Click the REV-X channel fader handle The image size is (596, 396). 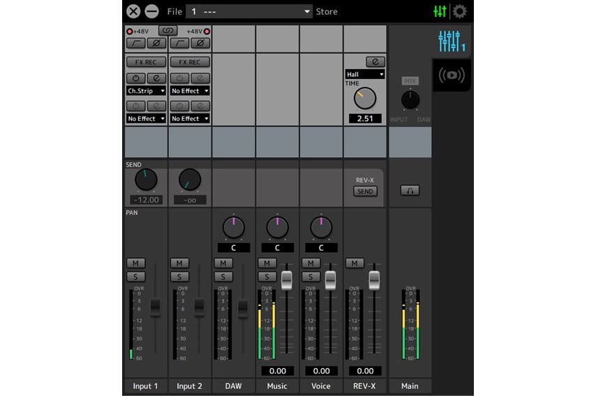tap(374, 280)
